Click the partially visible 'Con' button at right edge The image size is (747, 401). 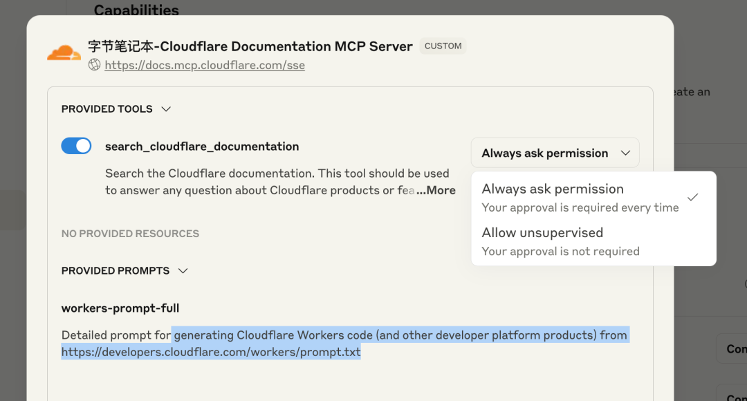pyautogui.click(x=735, y=349)
